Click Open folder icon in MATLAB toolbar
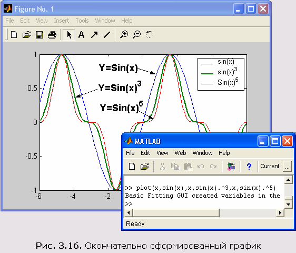 [x=145, y=166]
